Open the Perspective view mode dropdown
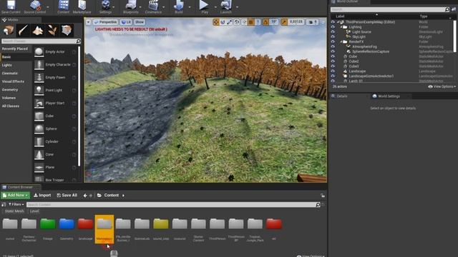 pyautogui.click(x=105, y=22)
